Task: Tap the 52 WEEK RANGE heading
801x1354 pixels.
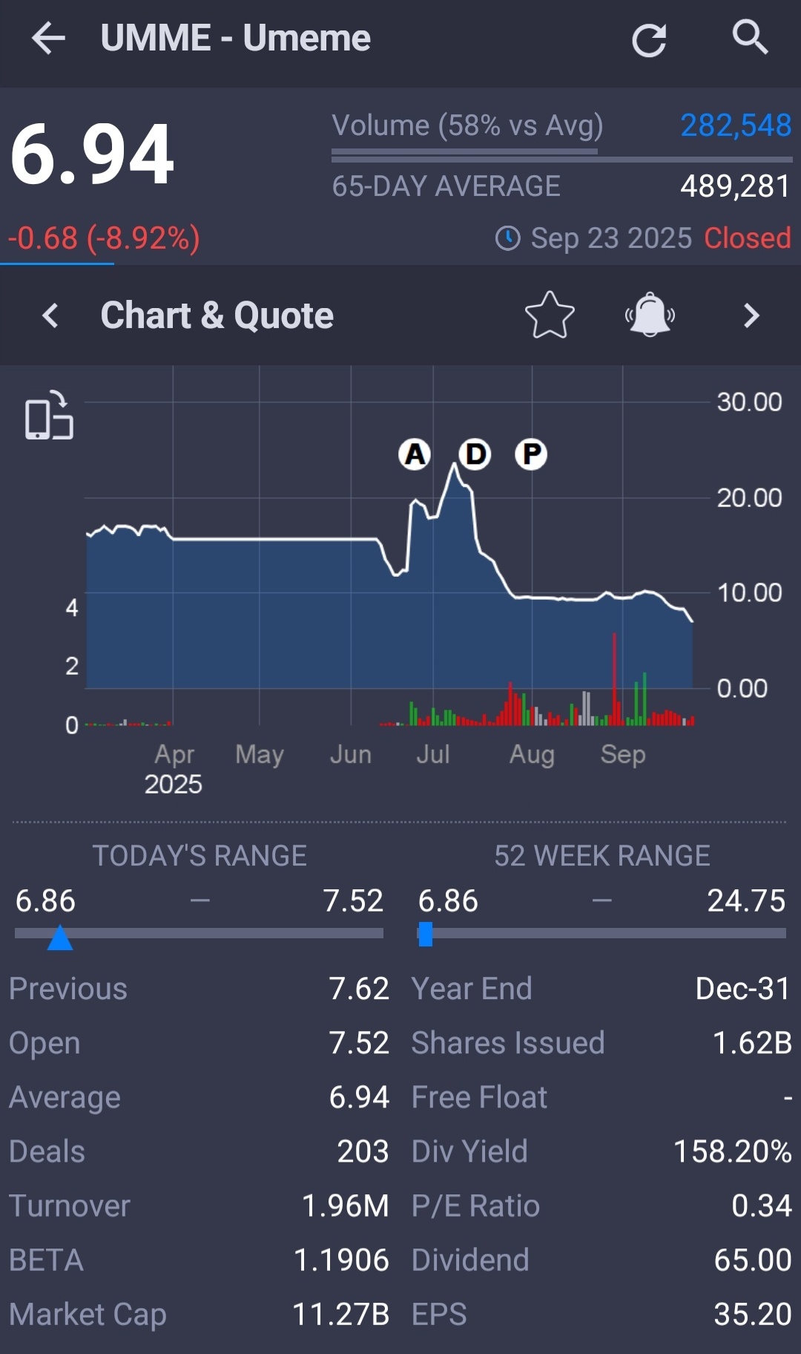Action: tap(602, 856)
